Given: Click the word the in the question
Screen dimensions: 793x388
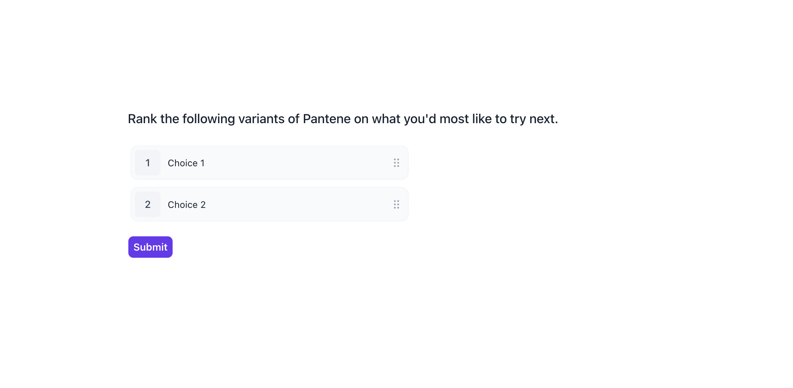Looking at the screenshot, I should tap(169, 119).
